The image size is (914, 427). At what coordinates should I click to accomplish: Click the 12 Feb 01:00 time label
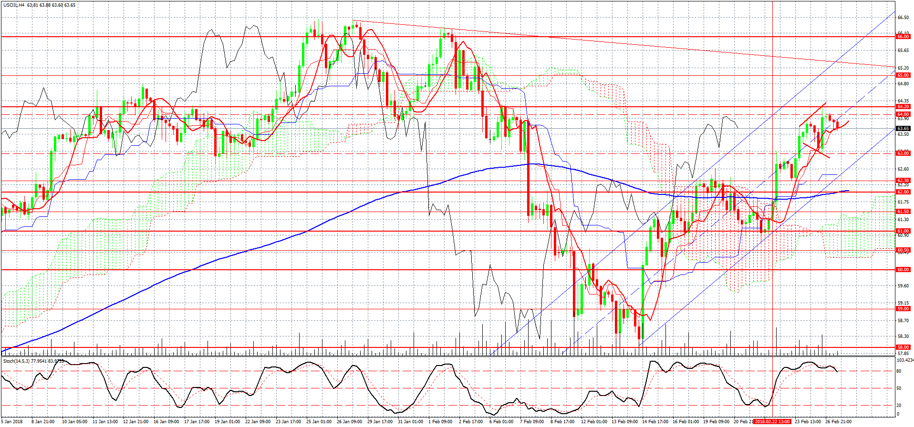point(594,422)
